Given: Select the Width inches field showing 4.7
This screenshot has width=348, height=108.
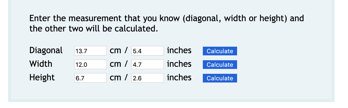Looking at the screenshot, I should (148, 64).
